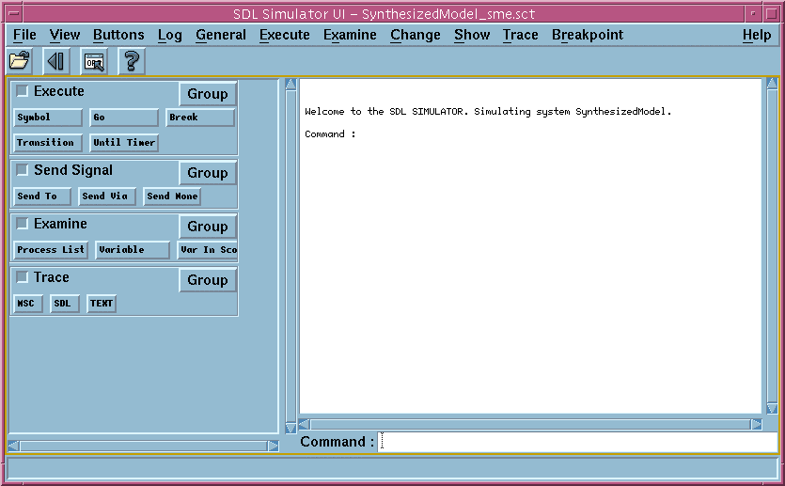
Task: Click the button panel scroll right arrow
Action: (x=273, y=446)
